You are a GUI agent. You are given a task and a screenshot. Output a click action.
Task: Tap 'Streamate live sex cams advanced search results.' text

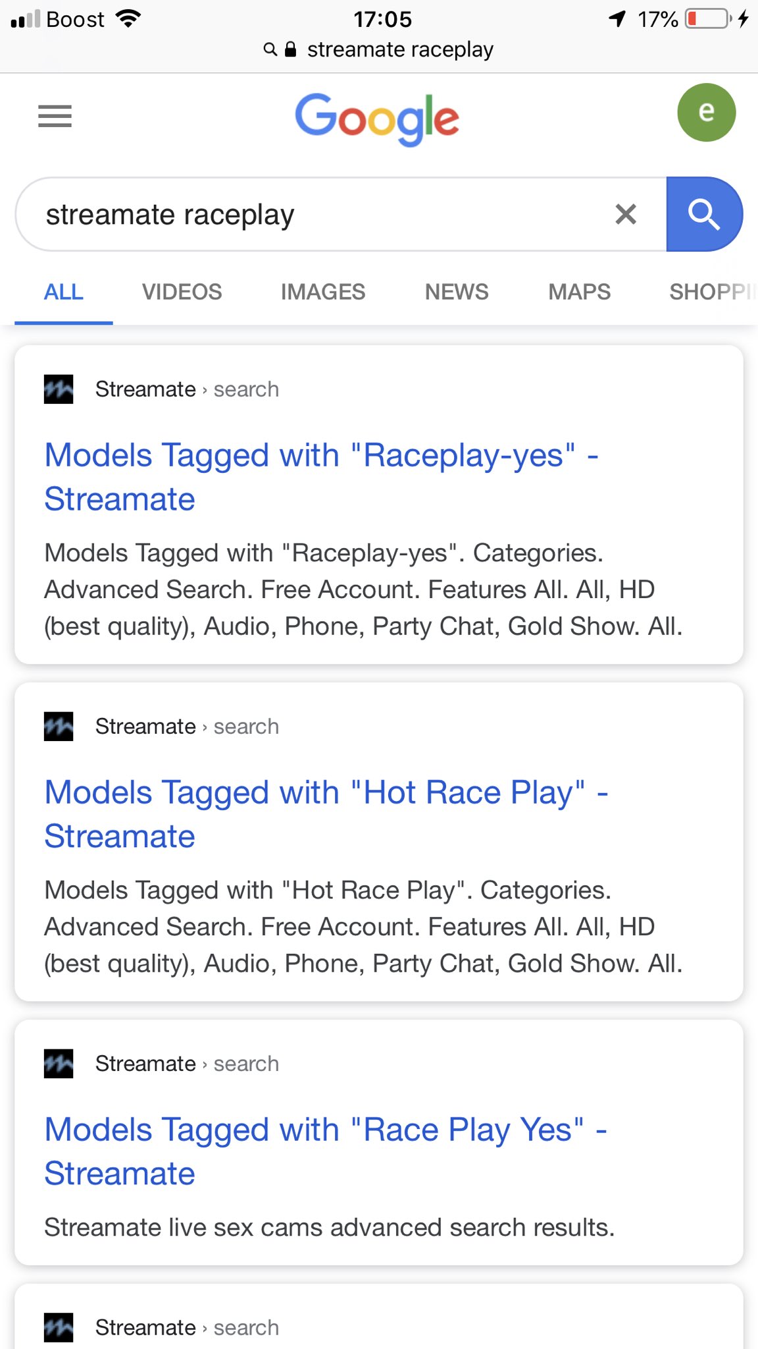pos(329,1228)
